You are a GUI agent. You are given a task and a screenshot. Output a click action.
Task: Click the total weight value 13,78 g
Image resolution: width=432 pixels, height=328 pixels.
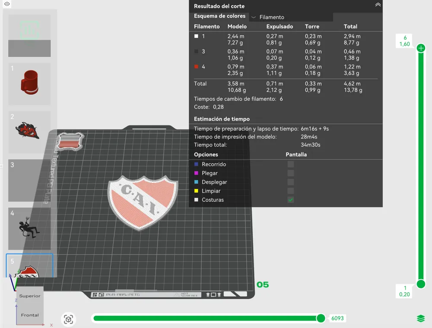[x=353, y=90]
